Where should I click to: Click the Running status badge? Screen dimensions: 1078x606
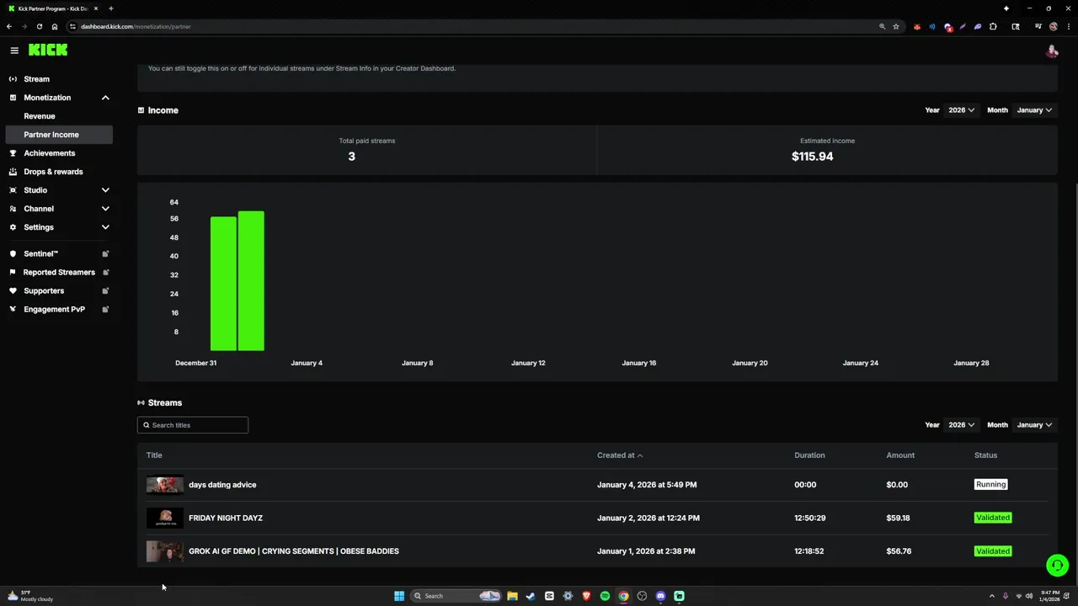point(990,485)
